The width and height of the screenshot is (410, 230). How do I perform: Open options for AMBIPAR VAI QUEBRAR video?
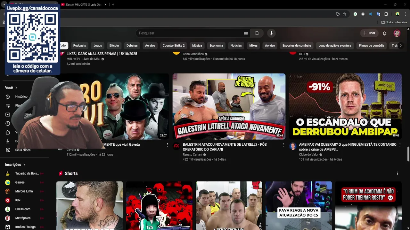pos(400,145)
